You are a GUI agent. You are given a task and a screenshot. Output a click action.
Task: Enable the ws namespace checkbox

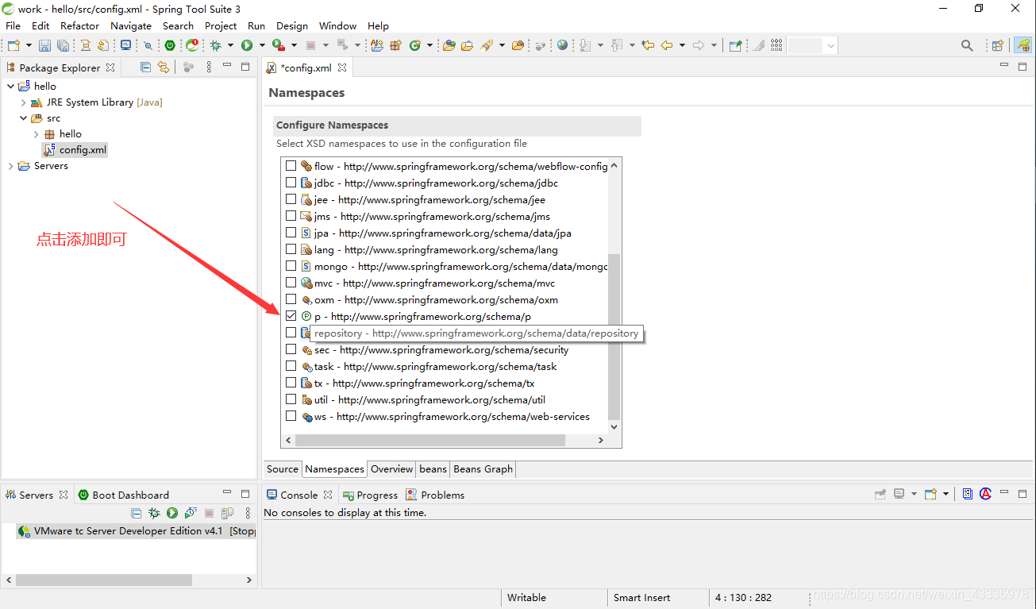click(x=291, y=416)
